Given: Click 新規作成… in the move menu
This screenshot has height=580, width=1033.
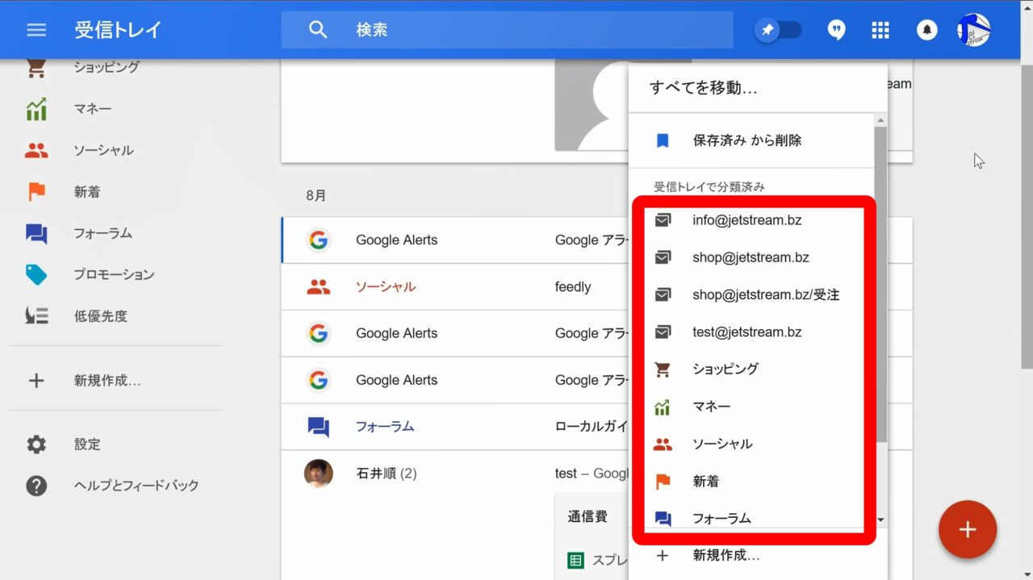Looking at the screenshot, I should [726, 555].
